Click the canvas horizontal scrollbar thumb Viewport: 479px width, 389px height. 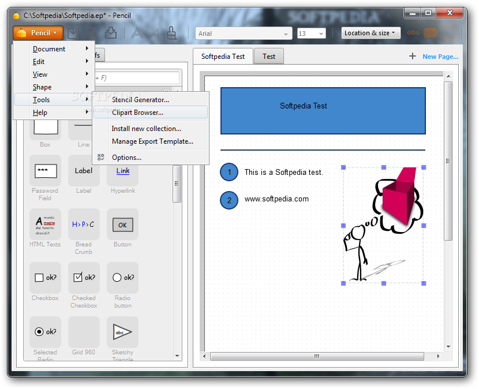317,356
